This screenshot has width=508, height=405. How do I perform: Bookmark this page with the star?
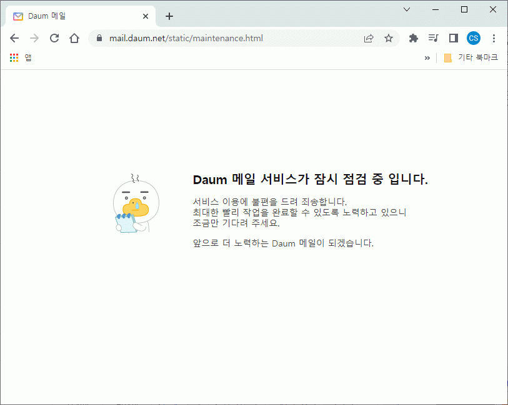coord(389,38)
